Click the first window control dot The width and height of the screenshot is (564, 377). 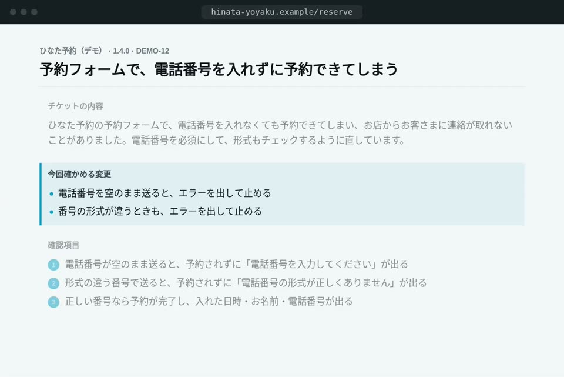tap(13, 12)
